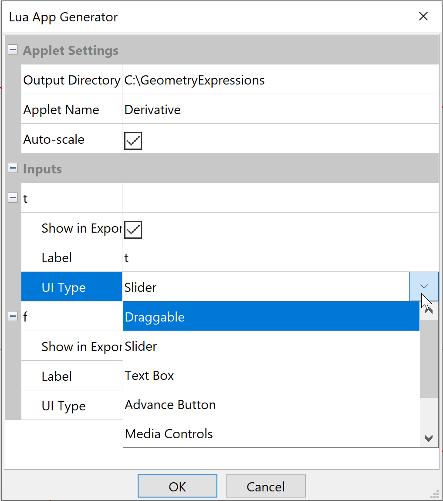Collapse the f input group

point(13,317)
